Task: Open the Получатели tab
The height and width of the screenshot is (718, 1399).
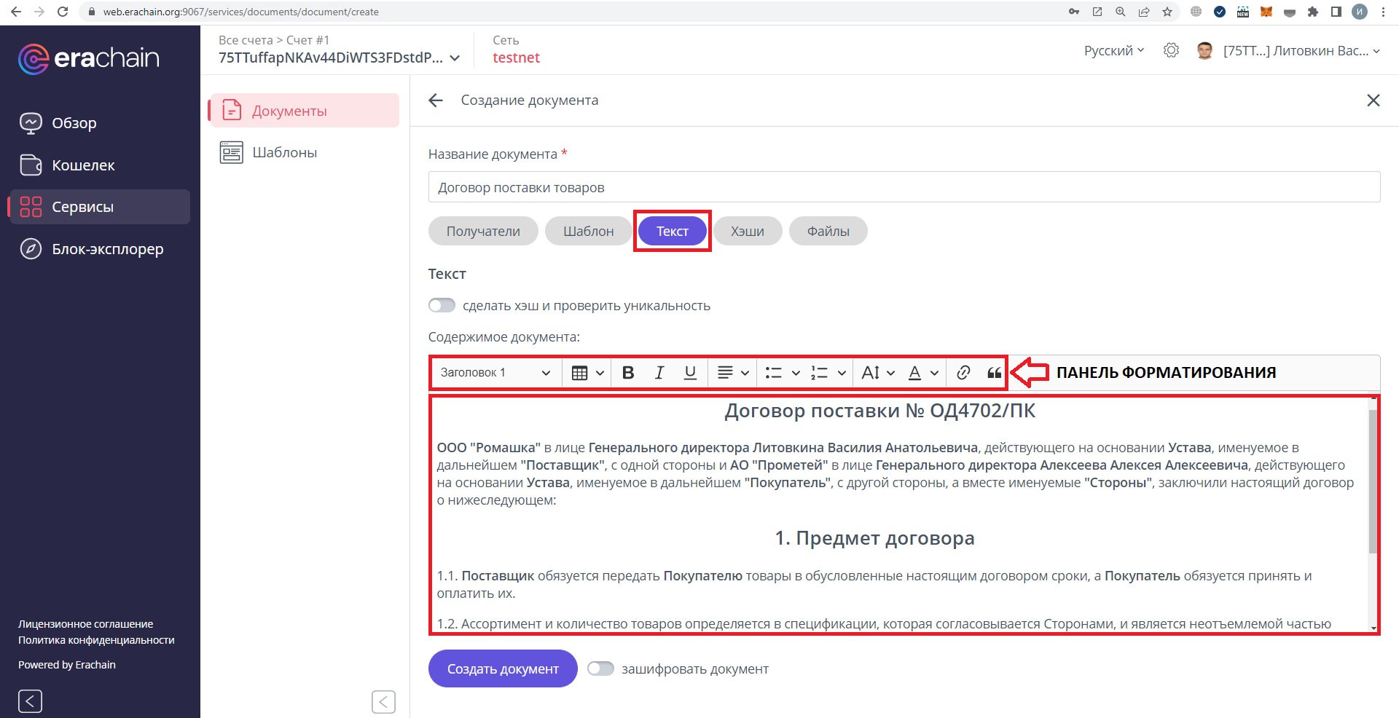Action: coord(482,231)
